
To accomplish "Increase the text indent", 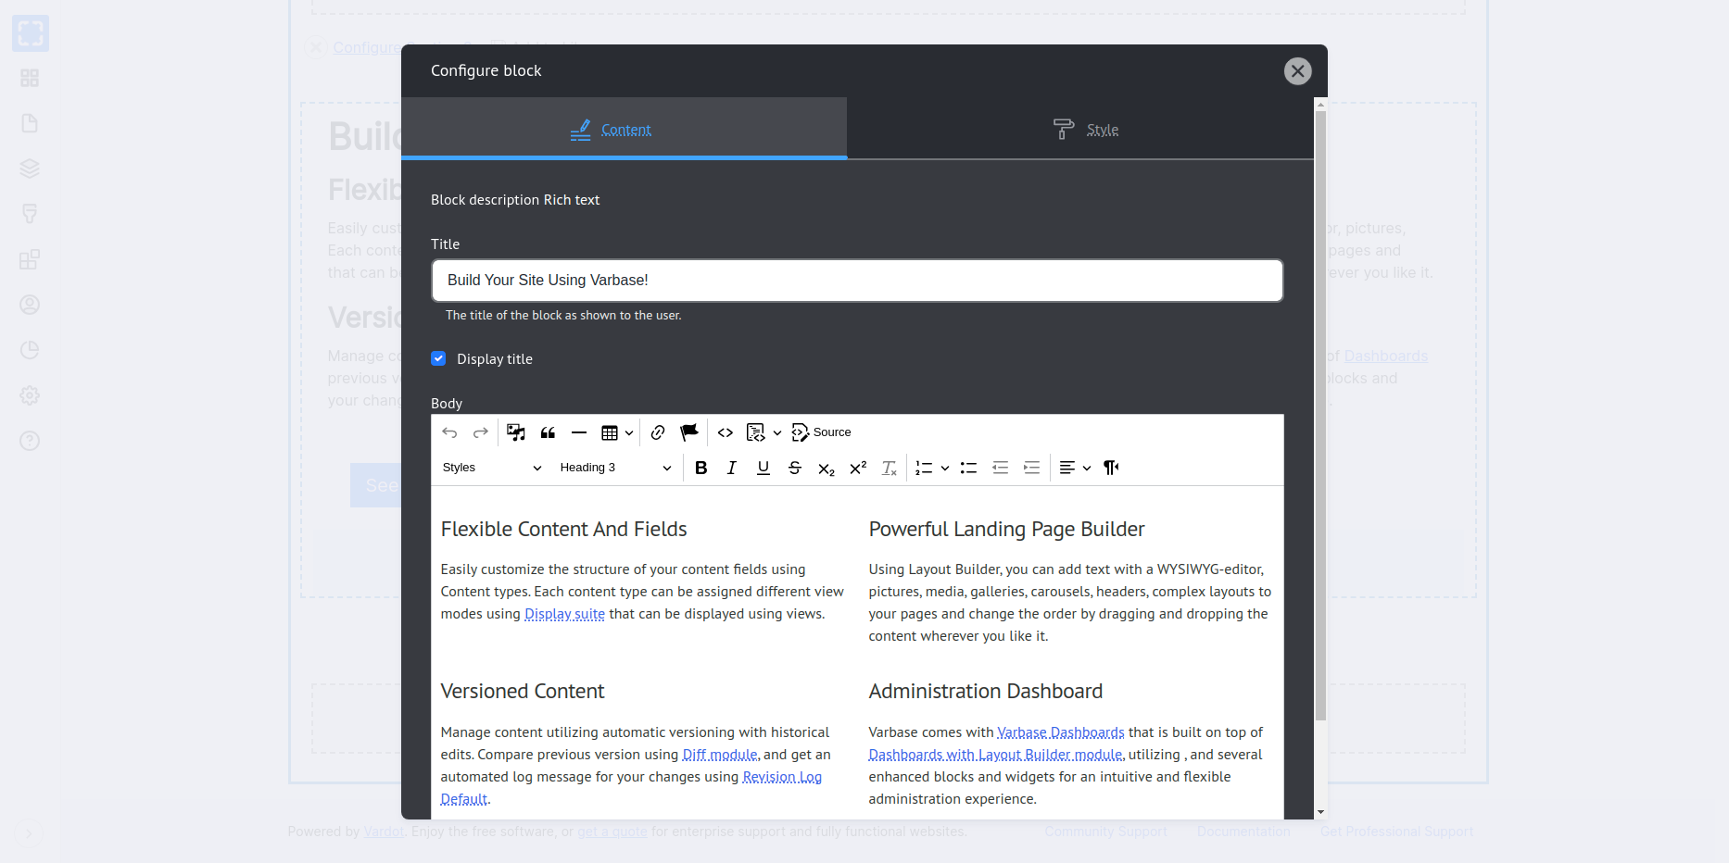I will (x=1032, y=468).
